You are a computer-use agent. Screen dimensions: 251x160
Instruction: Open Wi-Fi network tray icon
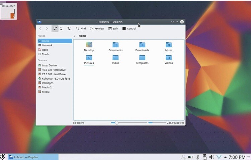219,157
